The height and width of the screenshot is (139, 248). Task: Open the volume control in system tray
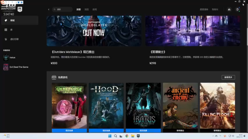pos(233,136)
